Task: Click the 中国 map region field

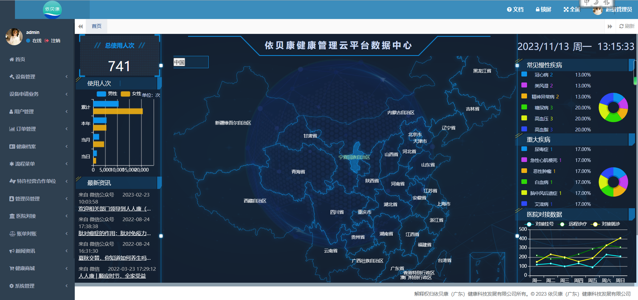Action: coord(191,62)
